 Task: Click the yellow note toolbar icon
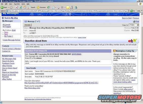pyautogui.click(x=68, y=8)
